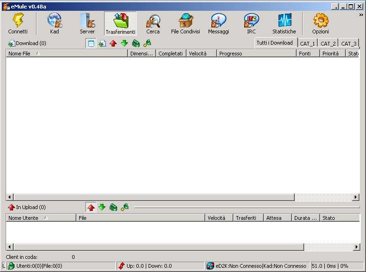Open the IRC chat page
The image size is (366, 272).
point(251,23)
